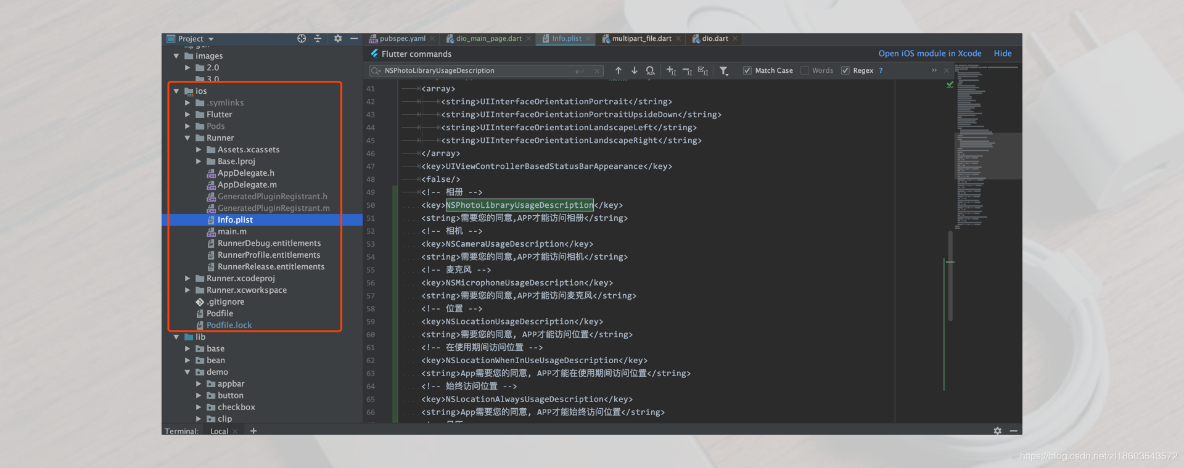Select RunnerDebug.entitlements file
The width and height of the screenshot is (1184, 468).
(x=269, y=244)
